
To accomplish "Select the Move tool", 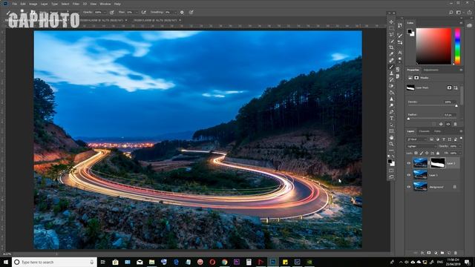I will pos(391,22).
